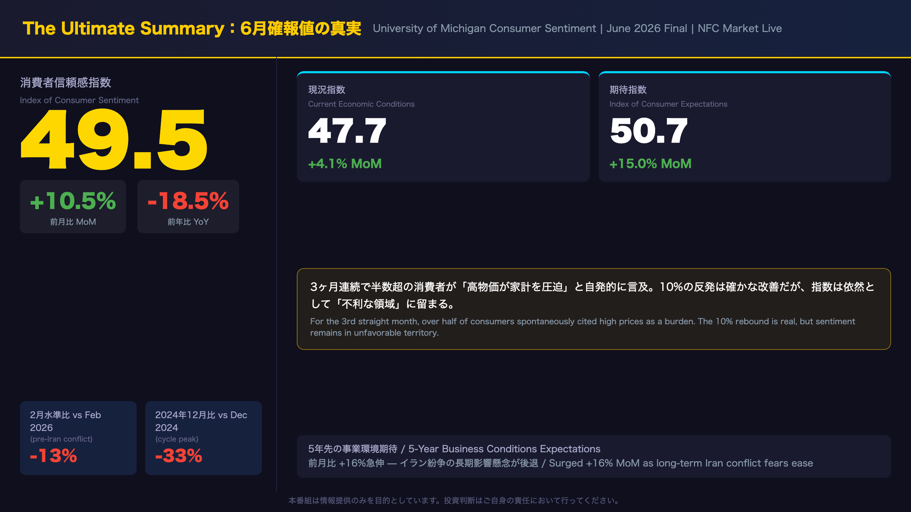Click the green '+10.5%' figure

[x=73, y=201]
